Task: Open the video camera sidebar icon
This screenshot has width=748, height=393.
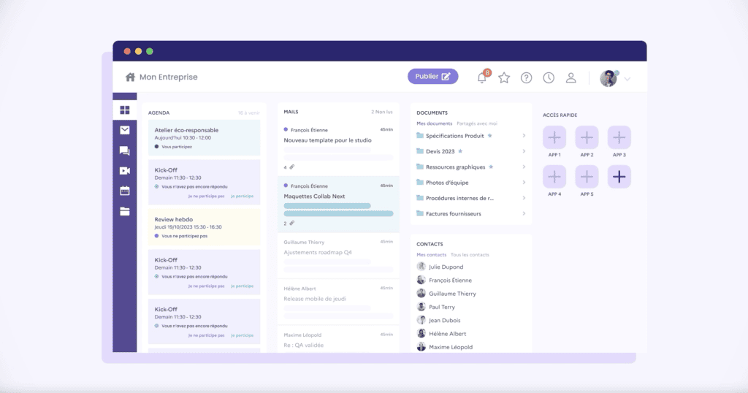Action: point(124,171)
